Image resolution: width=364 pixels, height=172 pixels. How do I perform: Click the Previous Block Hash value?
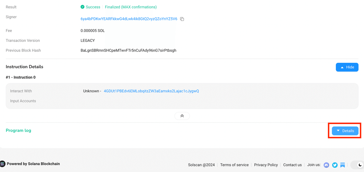click(128, 50)
